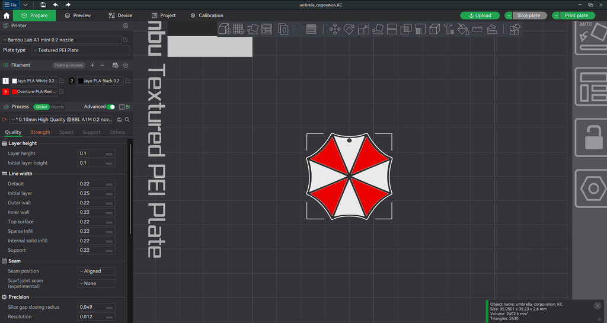
Task: Save the process preset disk icon
Action: [120, 120]
